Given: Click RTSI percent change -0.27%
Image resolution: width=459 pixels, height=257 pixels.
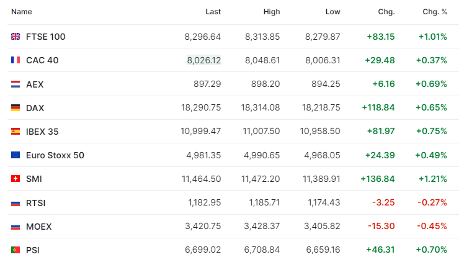Looking at the screenshot, I should pos(432,202).
